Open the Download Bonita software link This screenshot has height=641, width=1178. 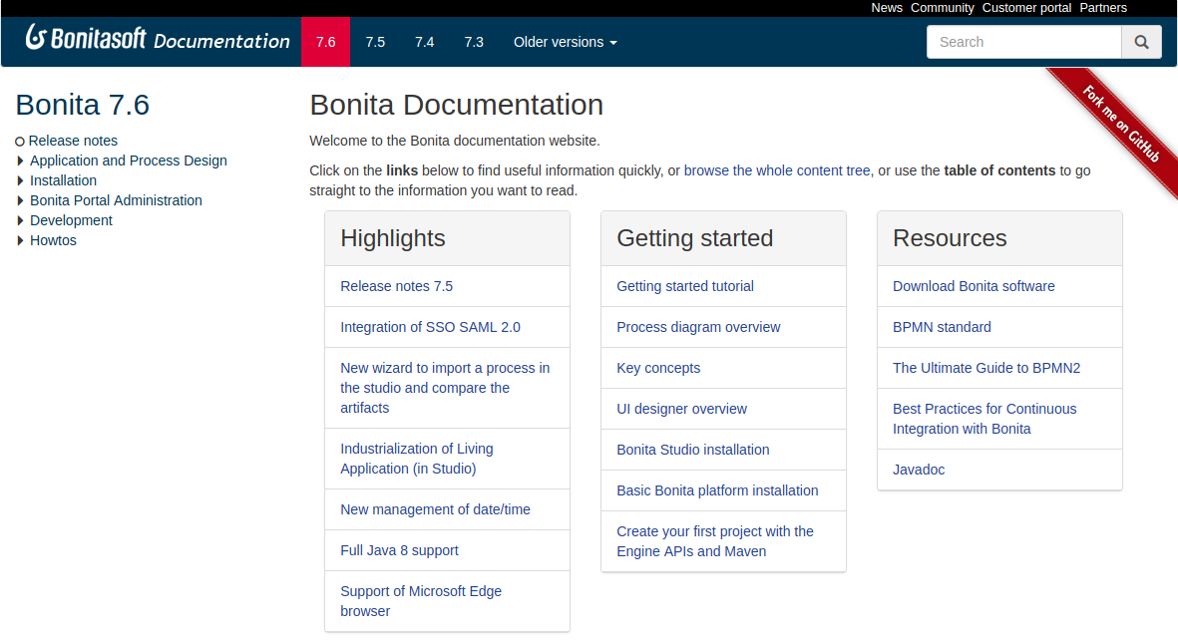[x=974, y=287]
